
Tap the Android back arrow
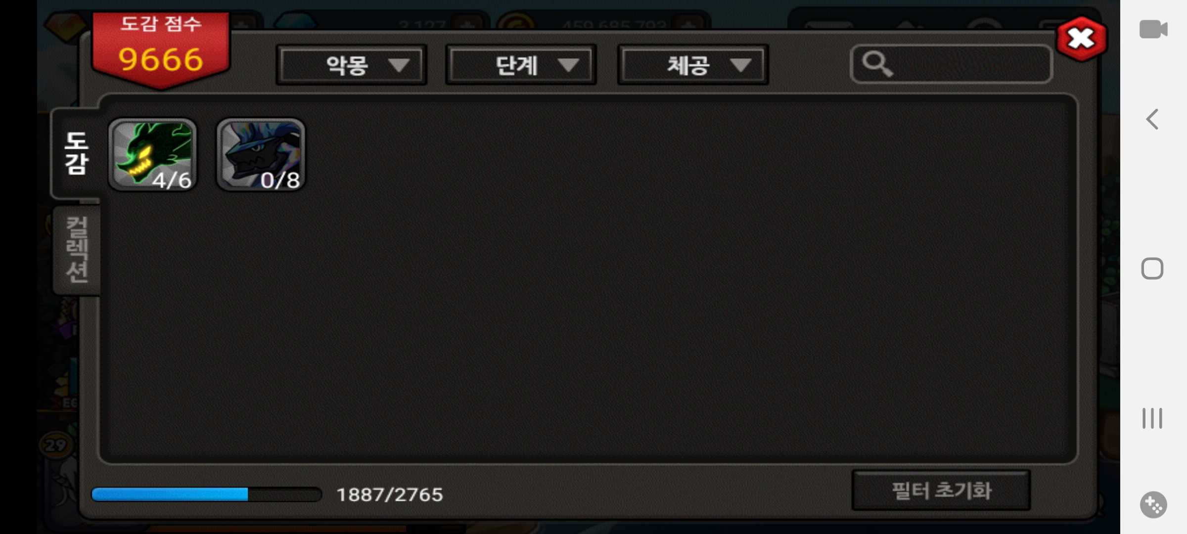click(x=1153, y=119)
